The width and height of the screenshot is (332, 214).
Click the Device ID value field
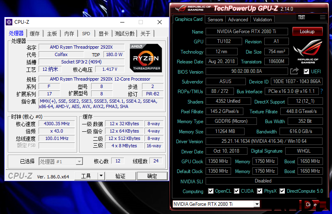297,81
